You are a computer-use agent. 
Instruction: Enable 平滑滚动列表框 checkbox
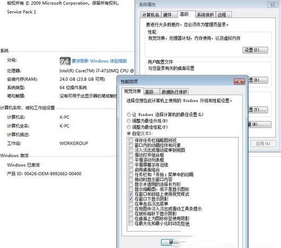coord(131,160)
